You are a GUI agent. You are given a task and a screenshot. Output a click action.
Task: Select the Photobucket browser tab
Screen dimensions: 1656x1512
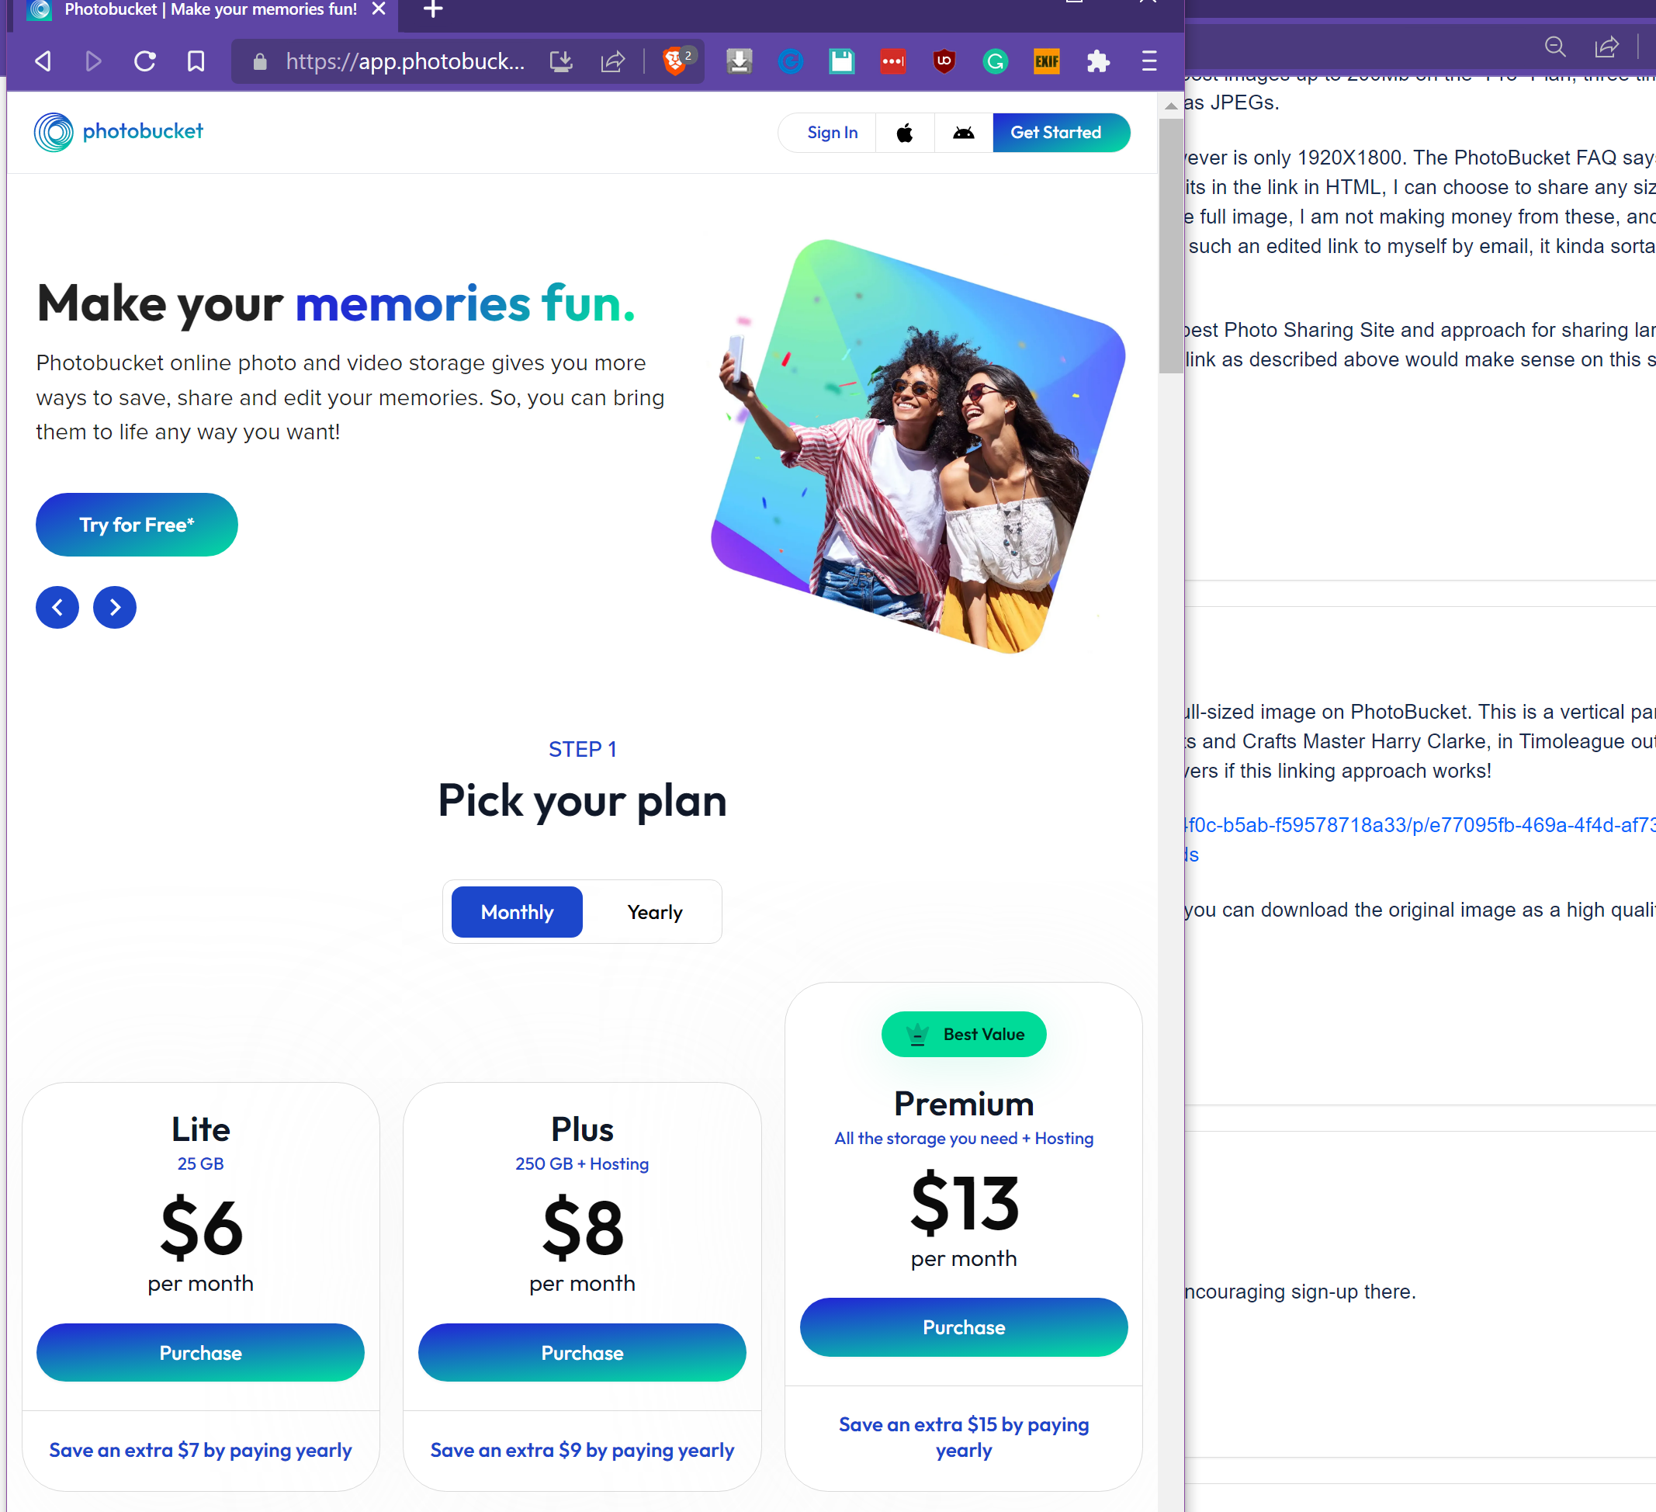click(210, 10)
